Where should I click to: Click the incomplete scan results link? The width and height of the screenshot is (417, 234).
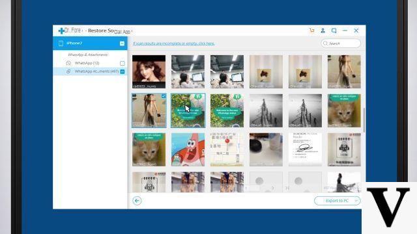click(174, 44)
